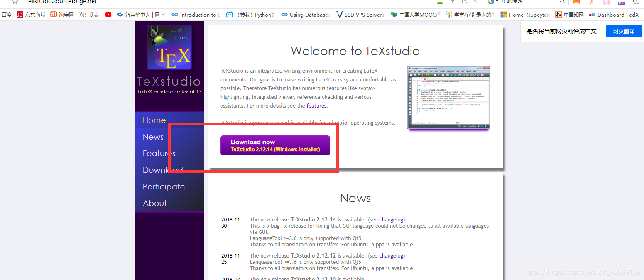Click the 'Welcome to TeXstudio' heading
Image resolution: width=644 pixels, height=280 pixels.
coord(355,51)
